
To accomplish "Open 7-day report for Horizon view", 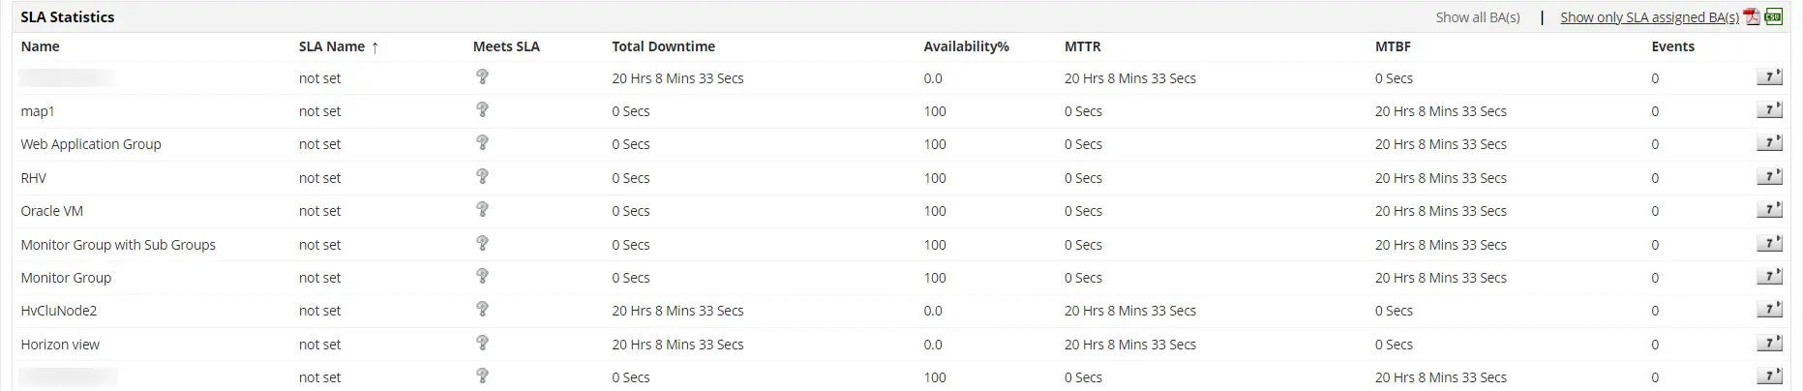I will click(1769, 344).
